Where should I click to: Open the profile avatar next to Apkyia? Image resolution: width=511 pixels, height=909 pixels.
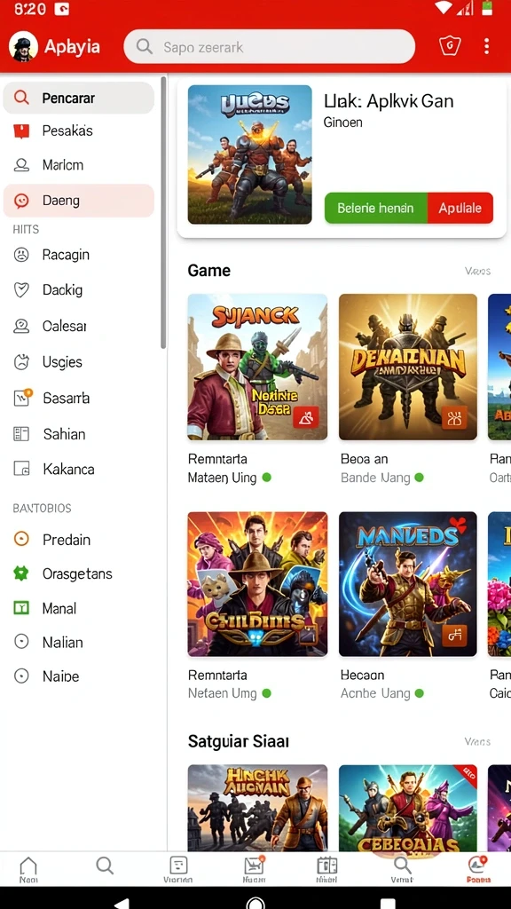point(23,46)
